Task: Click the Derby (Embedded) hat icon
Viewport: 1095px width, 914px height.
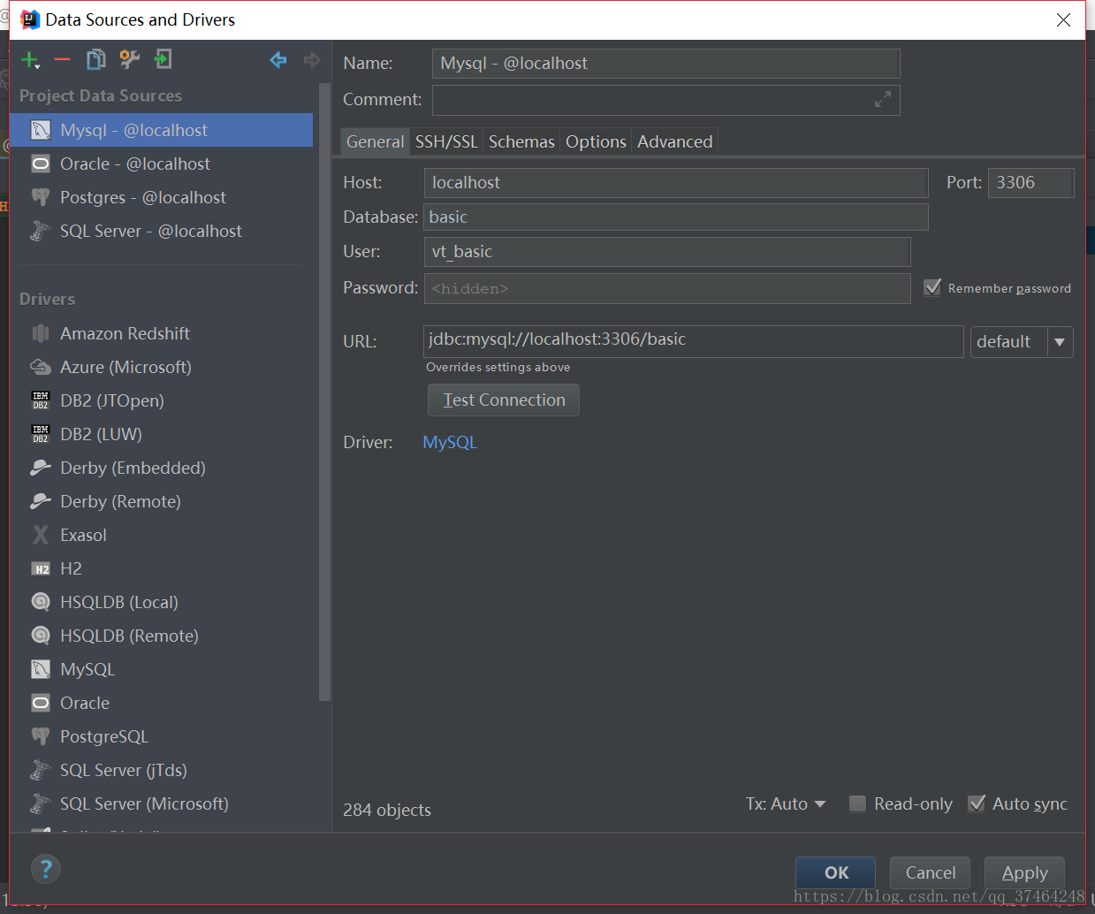Action: [x=41, y=468]
